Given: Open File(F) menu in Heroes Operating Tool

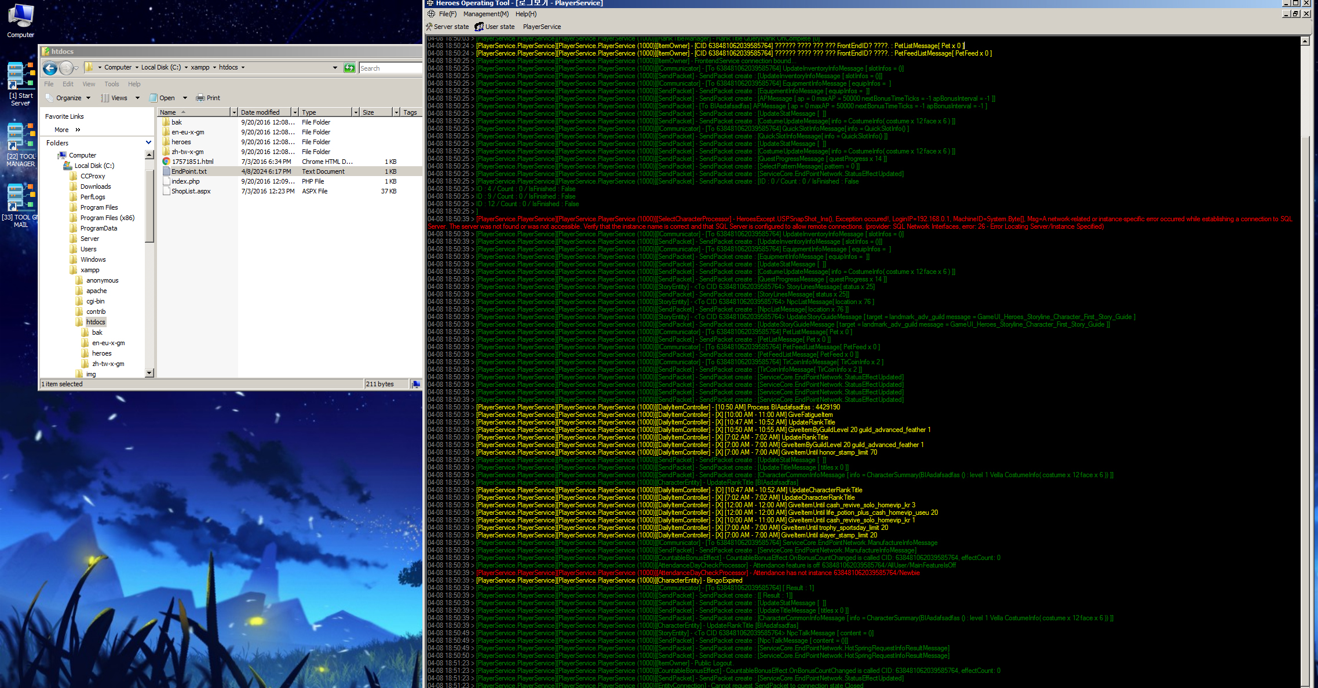Looking at the screenshot, I should [447, 14].
